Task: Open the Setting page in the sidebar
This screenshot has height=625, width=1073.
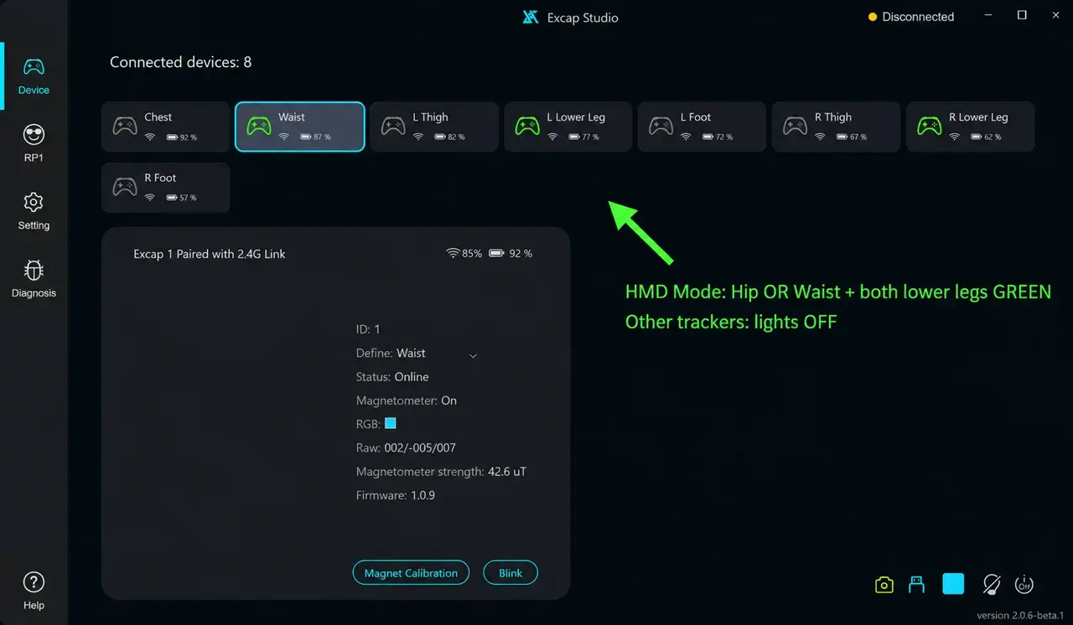Action: pos(34,212)
